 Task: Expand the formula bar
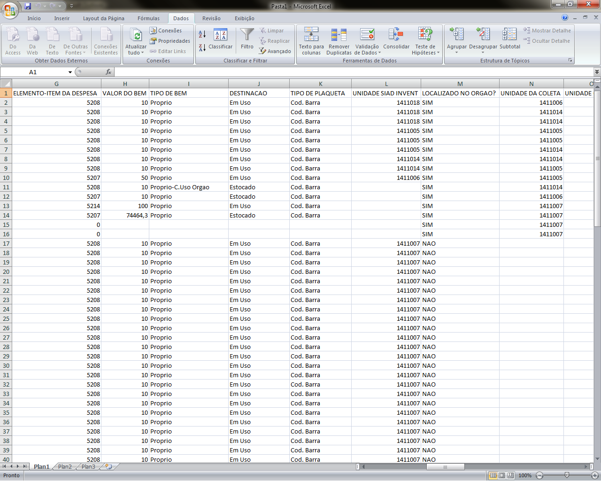point(597,72)
